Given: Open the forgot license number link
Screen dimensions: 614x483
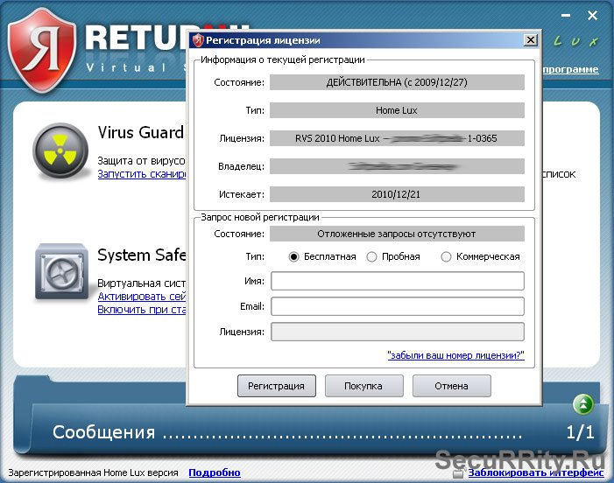Looking at the screenshot, I should [x=455, y=355].
